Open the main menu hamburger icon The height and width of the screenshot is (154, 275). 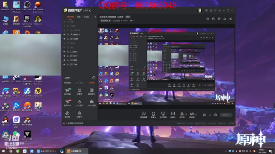click(x=219, y=11)
